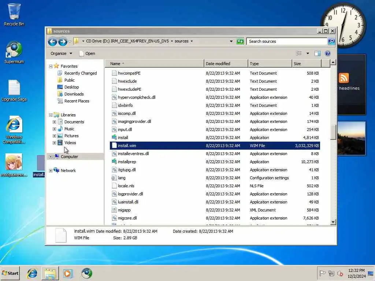Open the views options dropdown arrow

pos(308,53)
